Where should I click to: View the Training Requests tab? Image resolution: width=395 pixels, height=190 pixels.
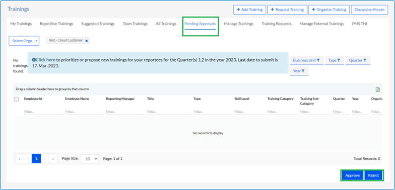pyautogui.click(x=276, y=24)
